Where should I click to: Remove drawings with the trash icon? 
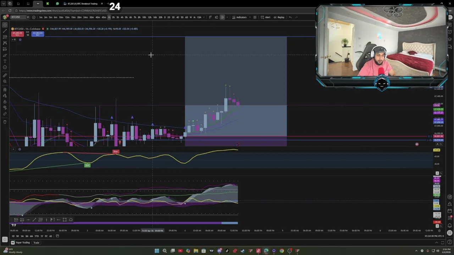pyautogui.click(x=5, y=122)
